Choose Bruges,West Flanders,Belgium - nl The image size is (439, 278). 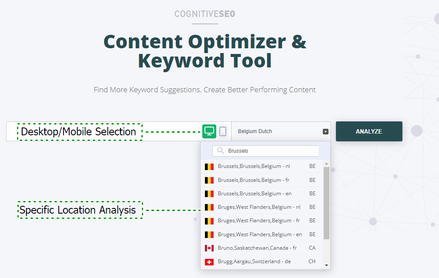pyautogui.click(x=262, y=207)
